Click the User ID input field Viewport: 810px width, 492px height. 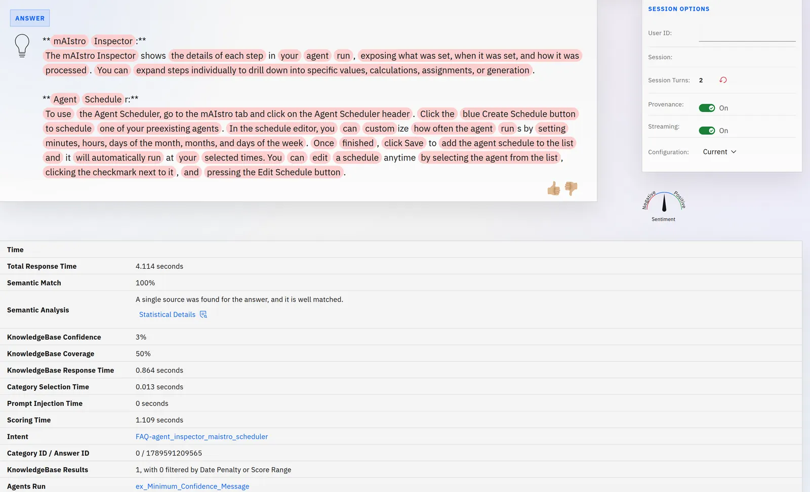click(x=747, y=34)
